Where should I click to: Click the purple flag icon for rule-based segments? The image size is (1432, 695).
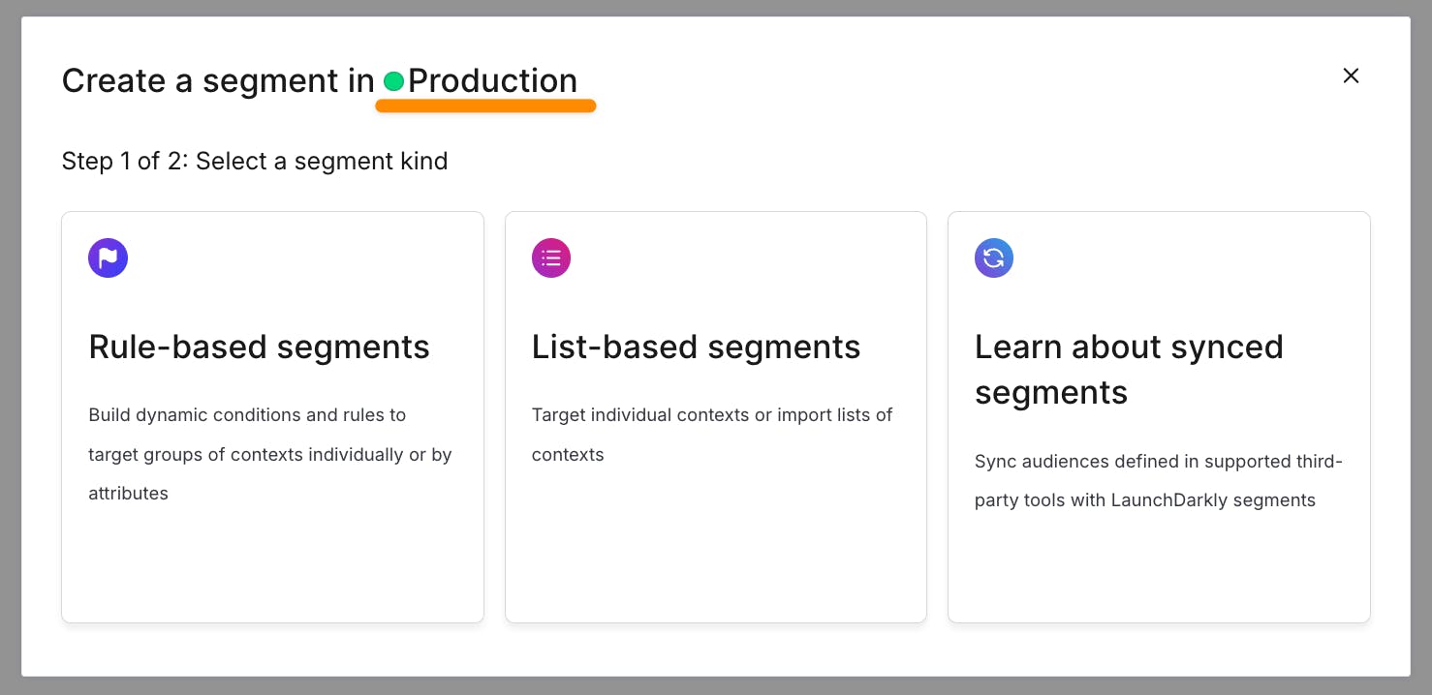click(108, 258)
